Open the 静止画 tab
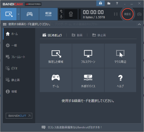This screenshot has width=144, height=132. pyautogui.click(x=99, y=35)
